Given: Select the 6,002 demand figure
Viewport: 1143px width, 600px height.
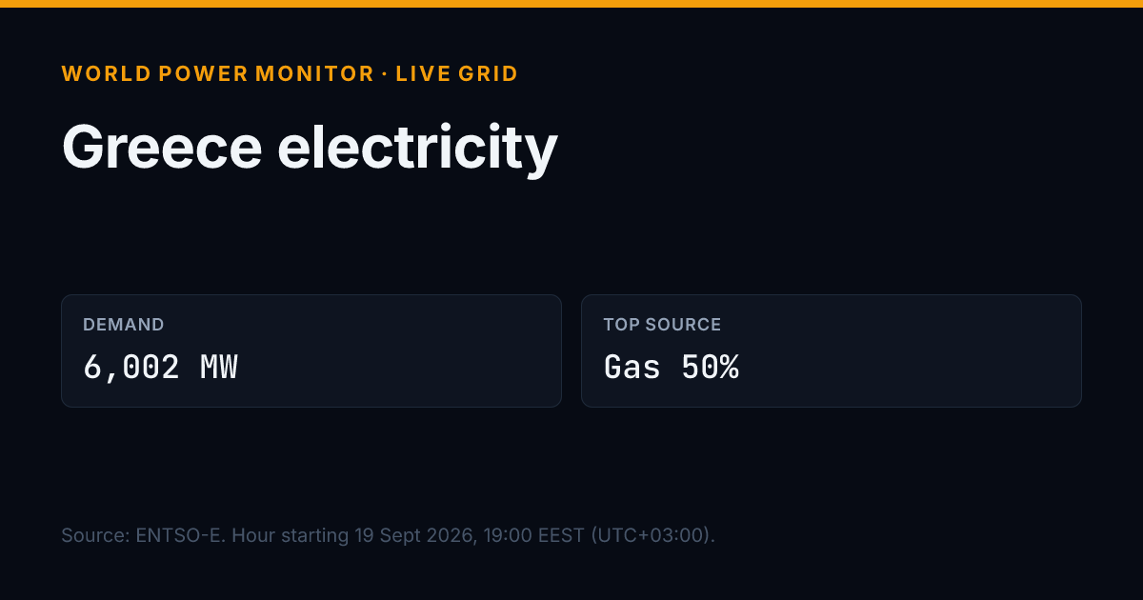Looking at the screenshot, I should point(131,367).
